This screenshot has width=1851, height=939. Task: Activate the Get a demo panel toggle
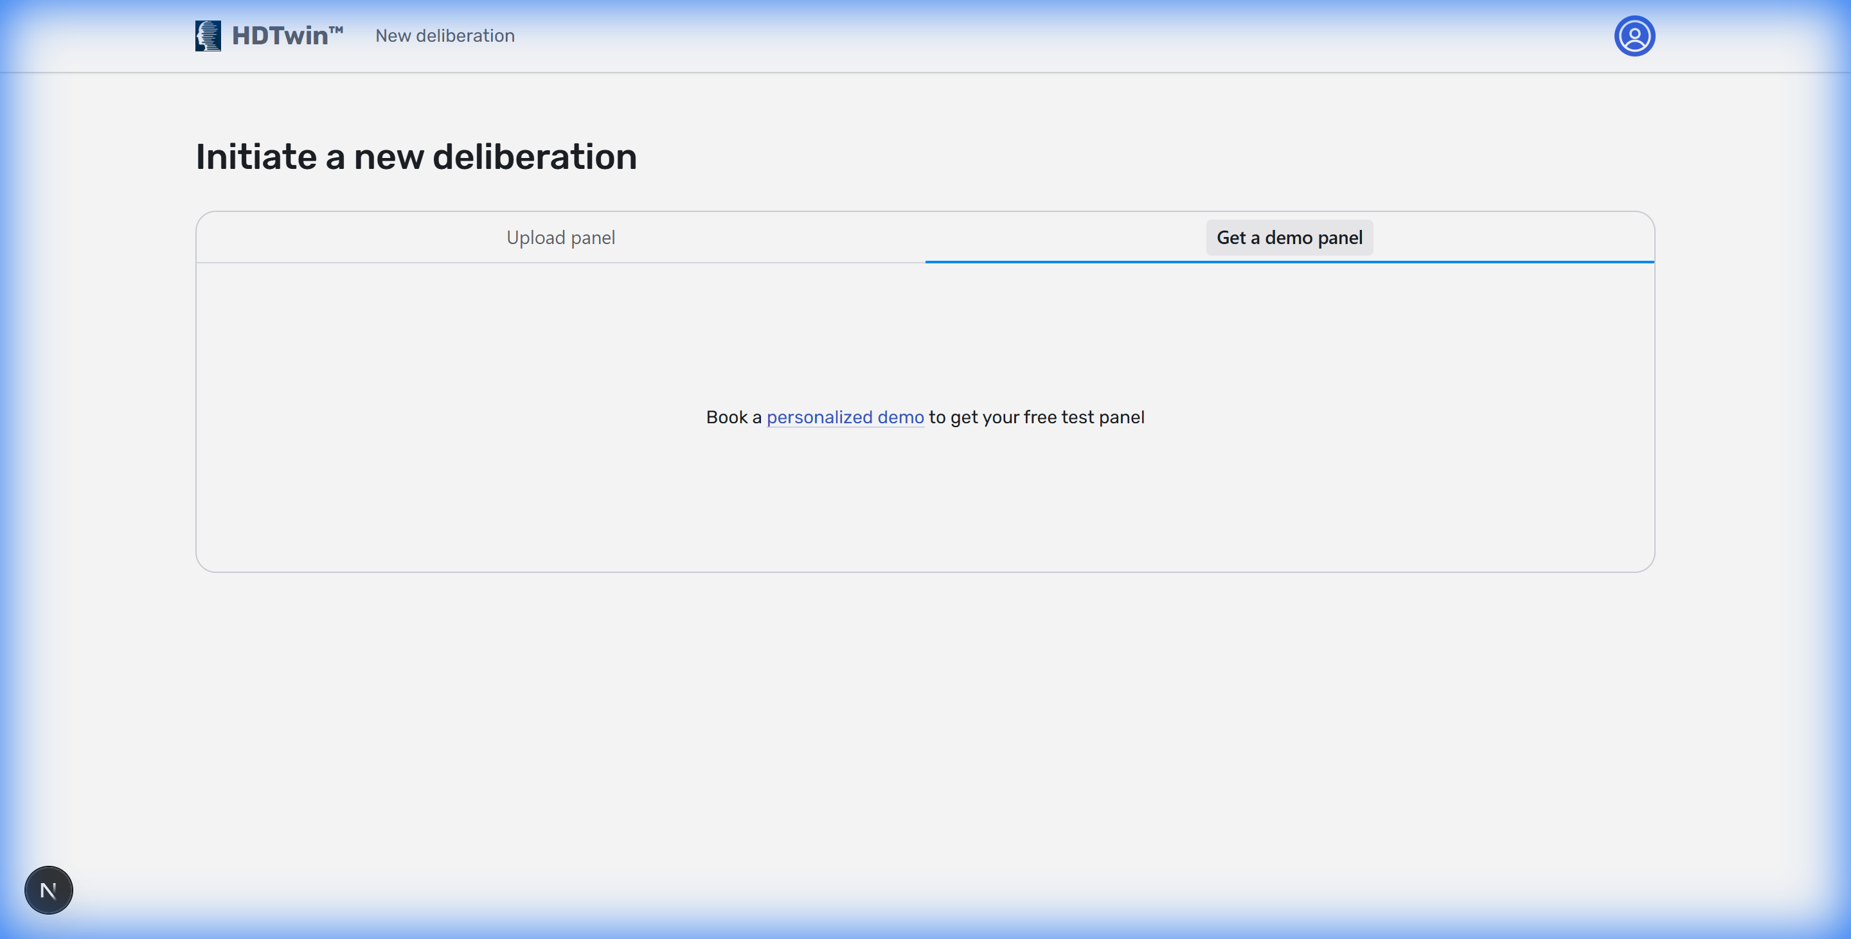pos(1289,237)
